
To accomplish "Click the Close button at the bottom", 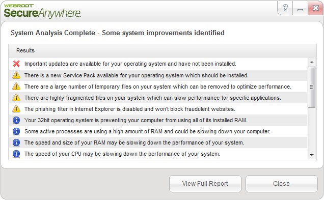I will coord(281,184).
